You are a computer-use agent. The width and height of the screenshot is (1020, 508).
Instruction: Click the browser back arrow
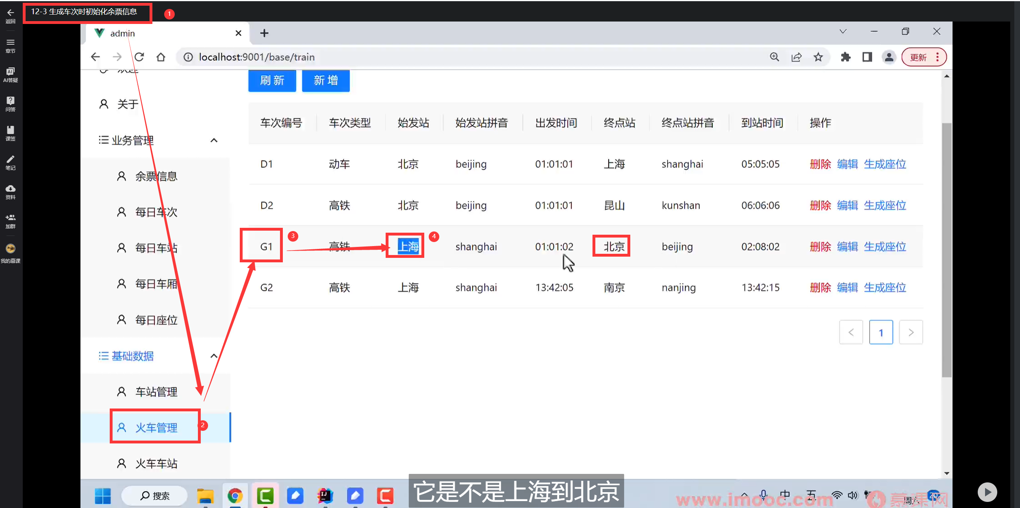[x=95, y=57]
